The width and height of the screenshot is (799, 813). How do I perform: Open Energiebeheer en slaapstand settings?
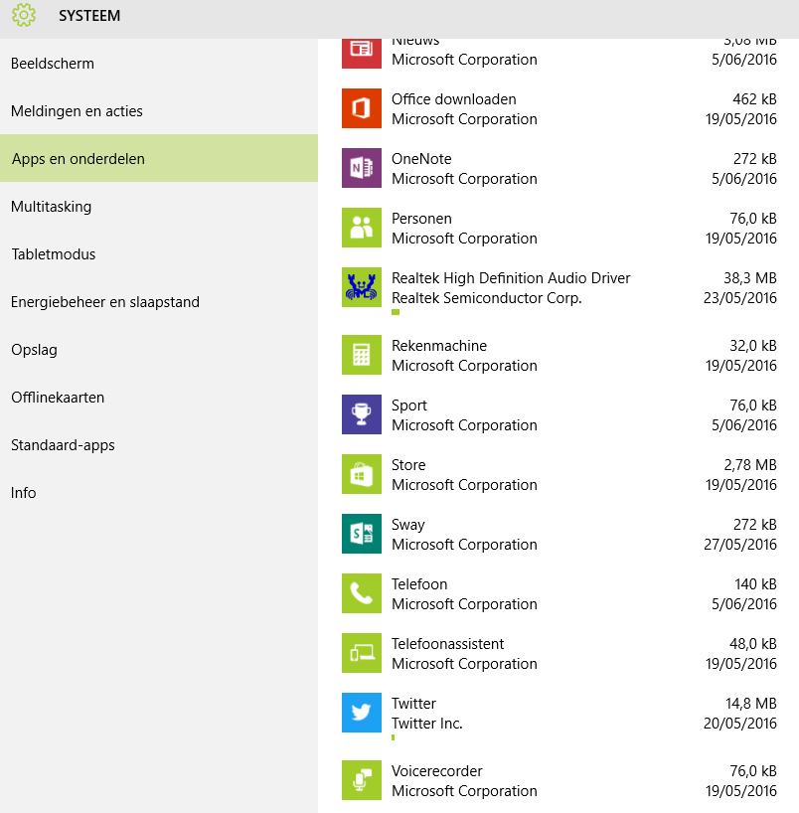159,302
